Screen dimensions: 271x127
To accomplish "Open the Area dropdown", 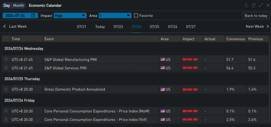I will 115,15.
